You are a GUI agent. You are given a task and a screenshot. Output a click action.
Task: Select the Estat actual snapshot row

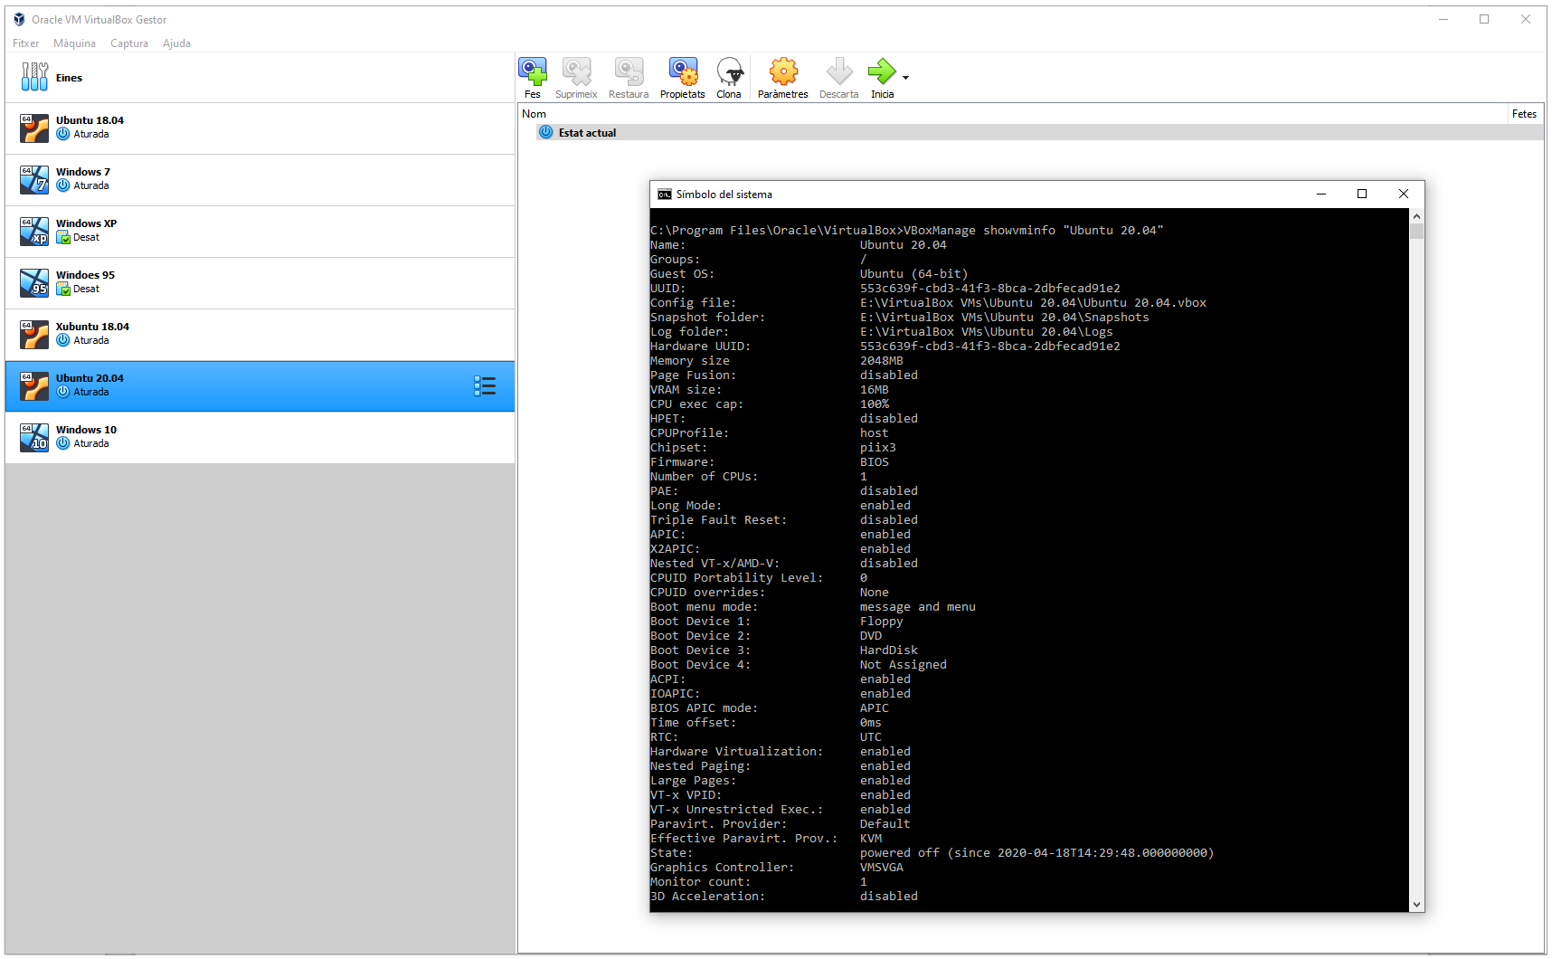tap(587, 133)
